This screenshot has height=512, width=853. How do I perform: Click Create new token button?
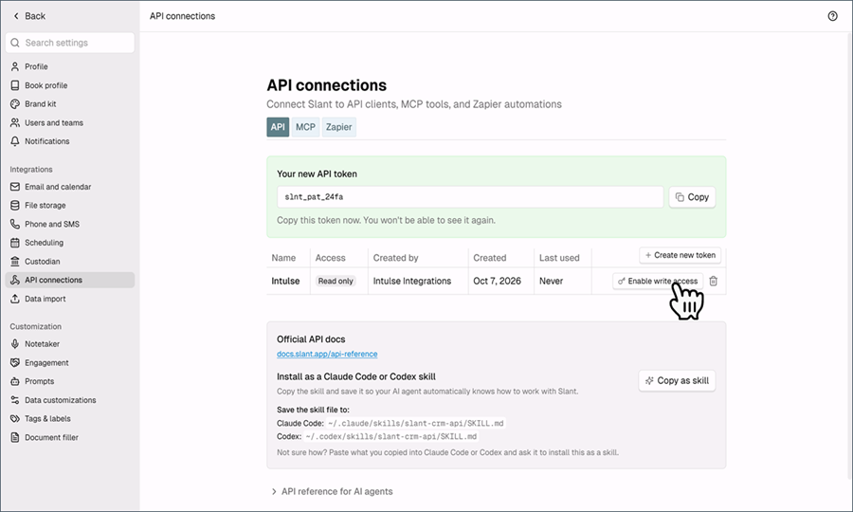click(680, 255)
